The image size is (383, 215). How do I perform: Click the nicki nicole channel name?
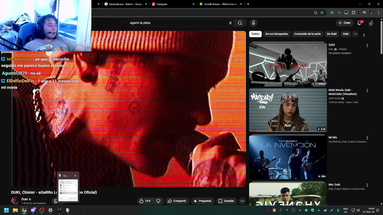tap(335, 98)
